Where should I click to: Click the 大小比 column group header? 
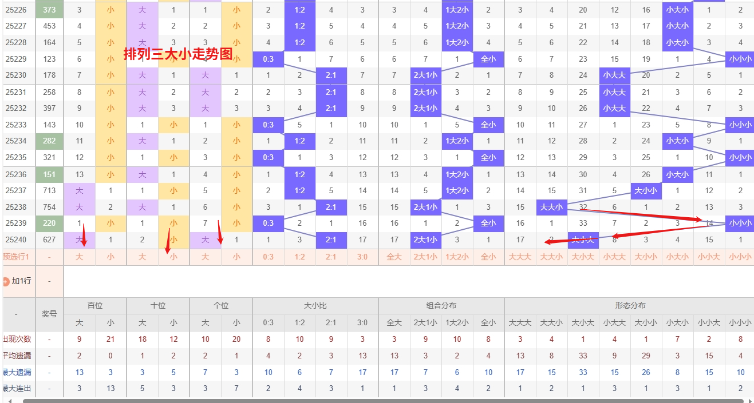(x=315, y=306)
